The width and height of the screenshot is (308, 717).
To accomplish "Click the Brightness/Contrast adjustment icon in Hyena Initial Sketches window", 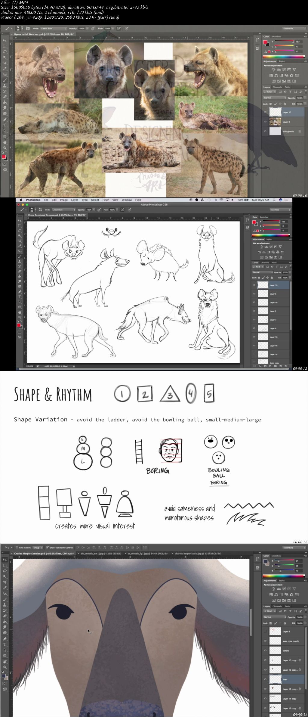I will 273,70.
